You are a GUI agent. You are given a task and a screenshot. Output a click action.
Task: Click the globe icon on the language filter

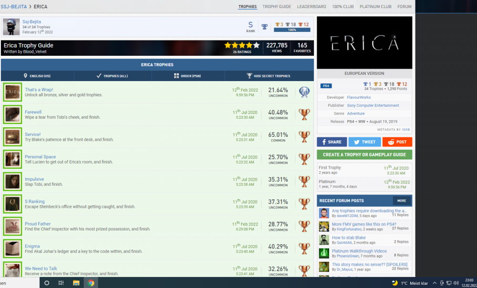pos(25,76)
